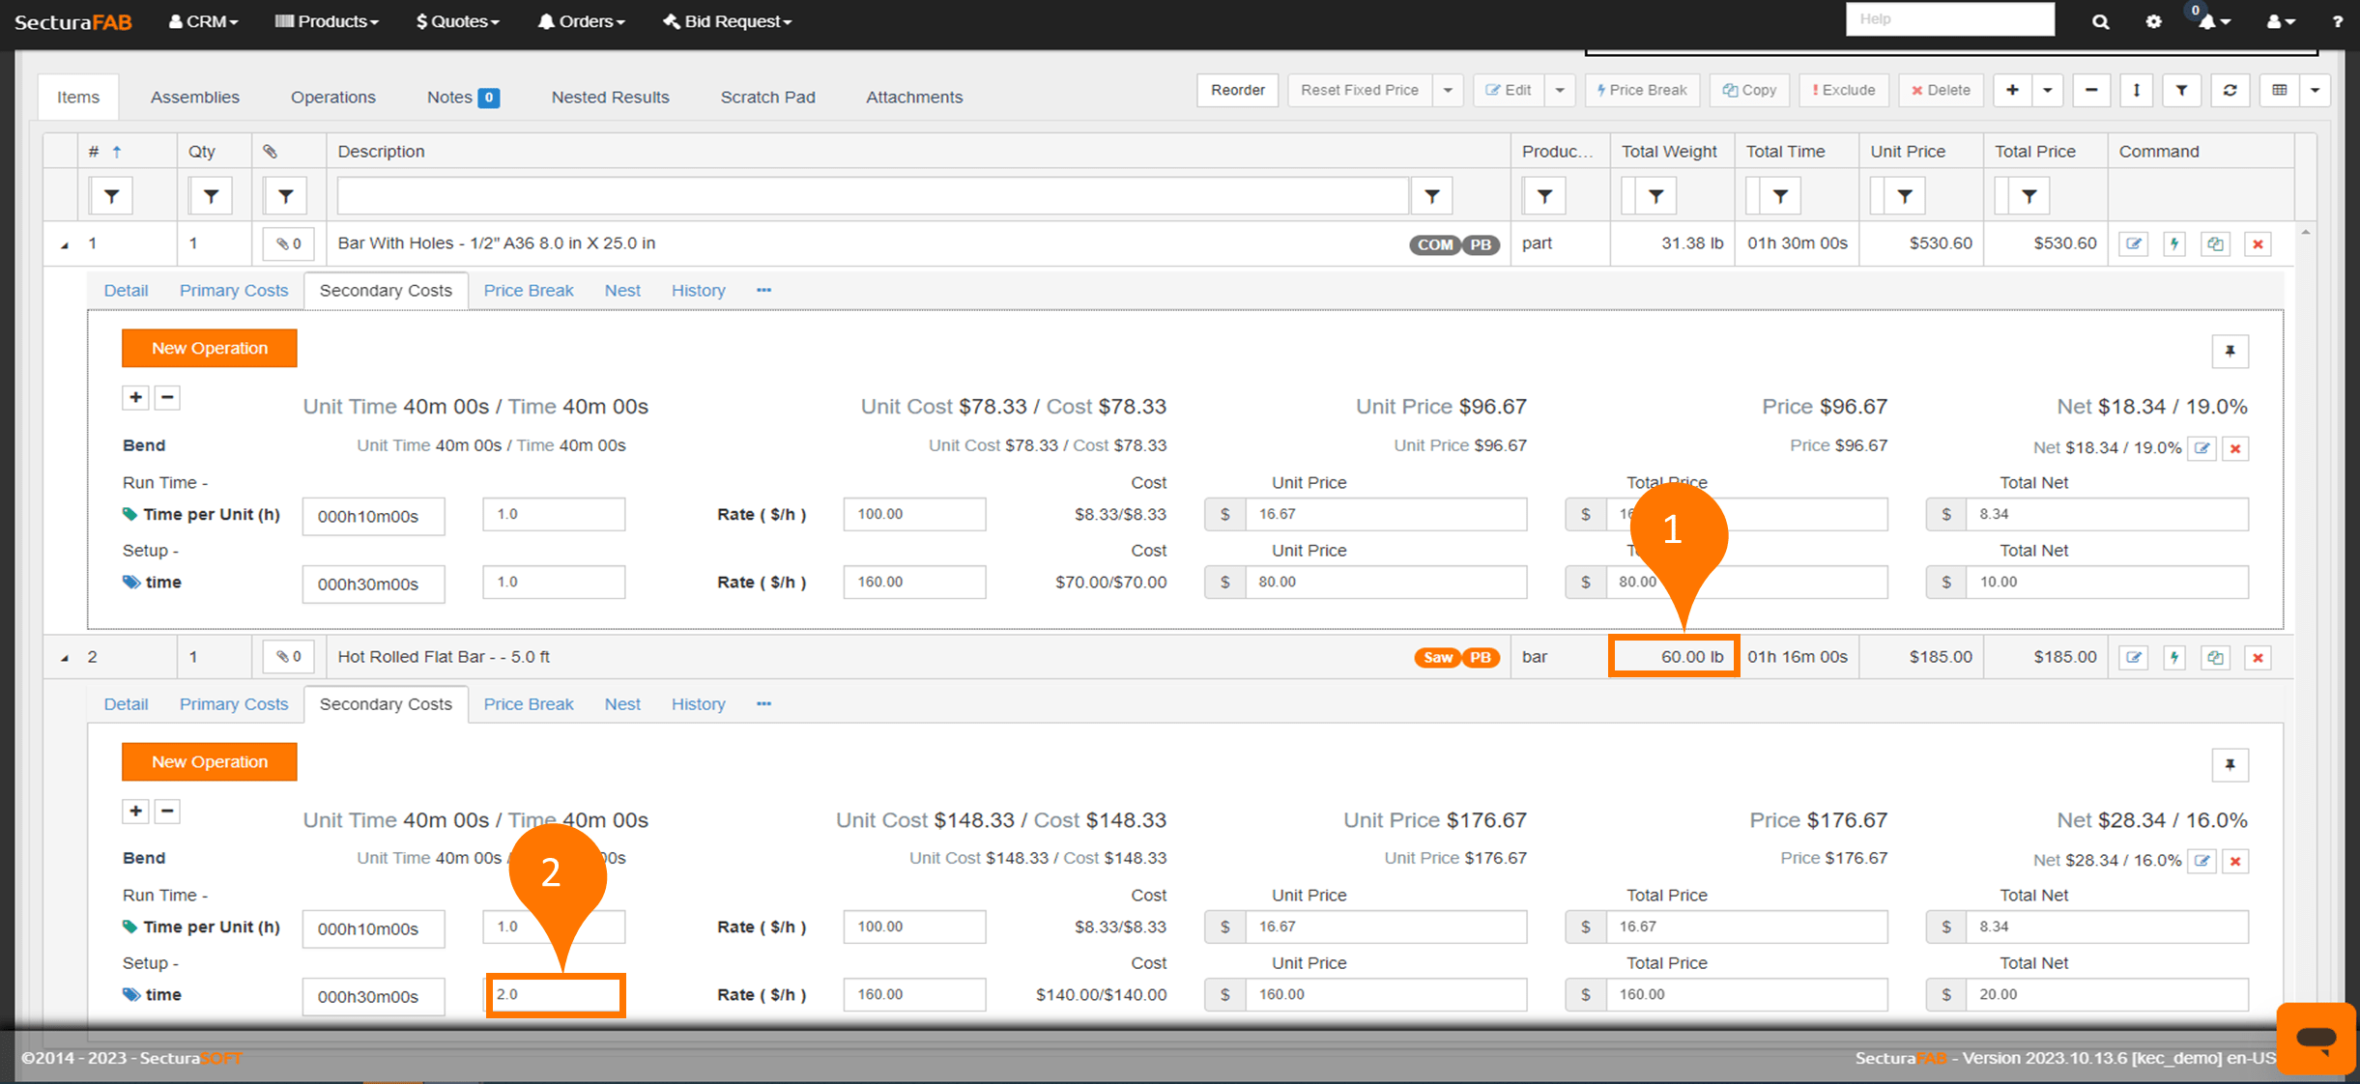Open the Assemblies tab
This screenshot has height=1084, width=2360.
click(194, 97)
